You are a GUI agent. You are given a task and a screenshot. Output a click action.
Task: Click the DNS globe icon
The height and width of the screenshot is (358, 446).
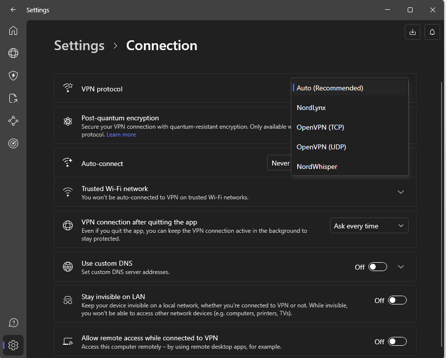point(68,267)
